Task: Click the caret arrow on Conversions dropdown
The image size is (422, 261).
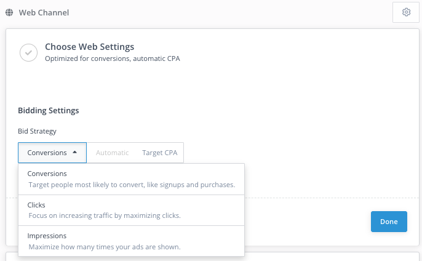Action: (74, 153)
